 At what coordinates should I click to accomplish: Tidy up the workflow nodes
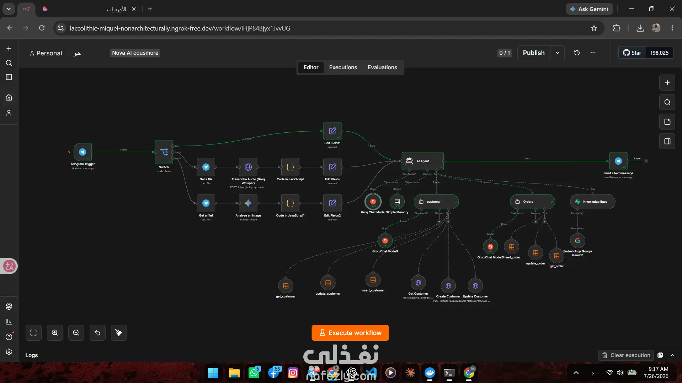point(119,333)
